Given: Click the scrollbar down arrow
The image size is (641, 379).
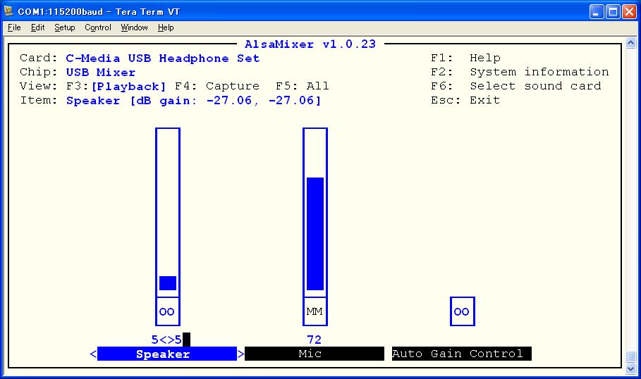Looking at the screenshot, I should click(x=631, y=369).
